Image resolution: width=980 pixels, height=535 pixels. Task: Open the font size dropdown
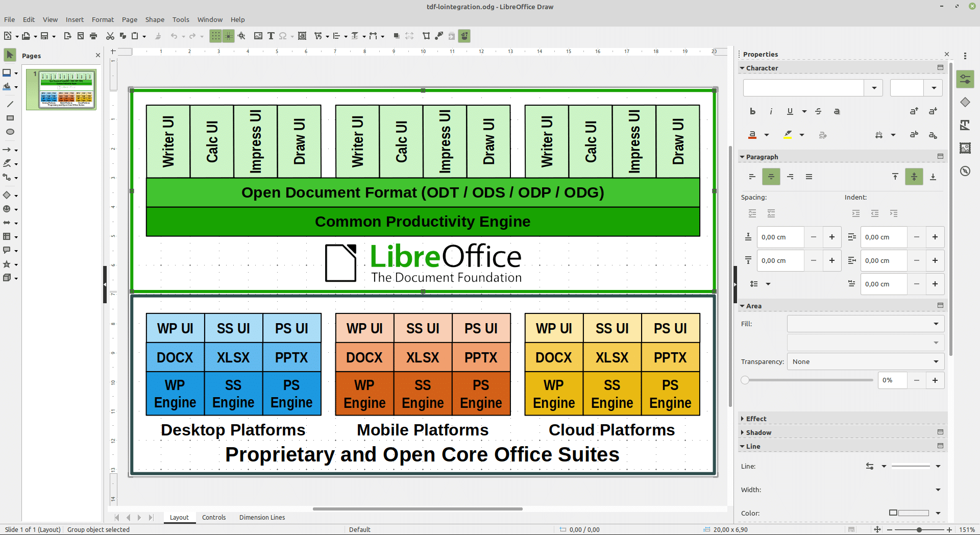pyautogui.click(x=934, y=88)
